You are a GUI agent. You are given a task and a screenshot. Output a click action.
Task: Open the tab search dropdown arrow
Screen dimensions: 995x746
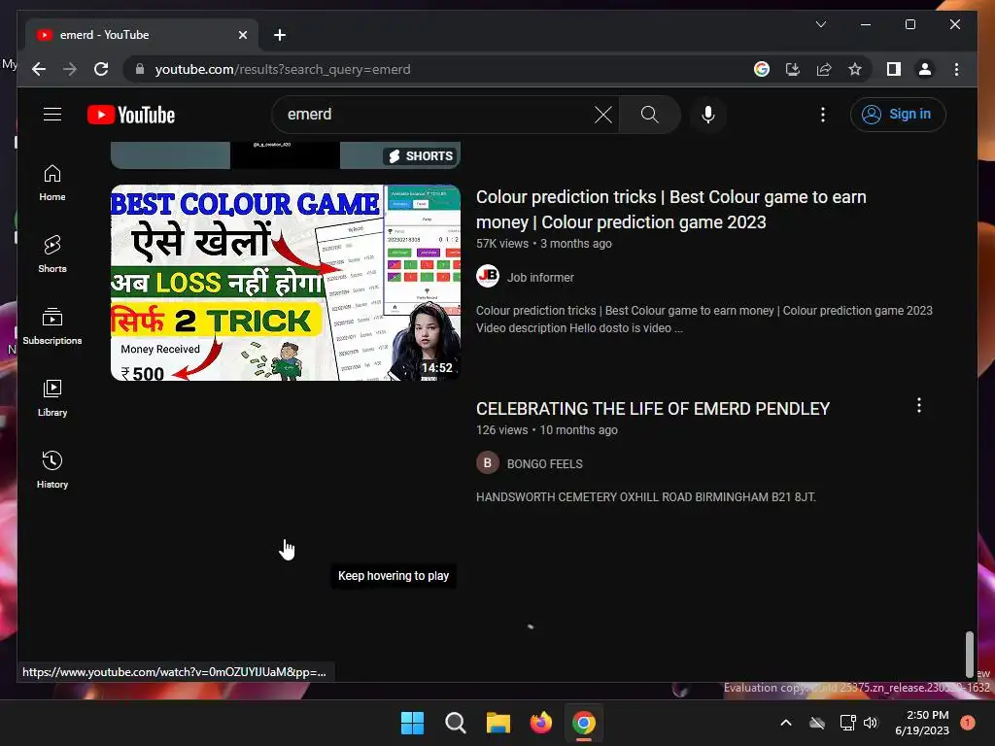tap(820, 24)
